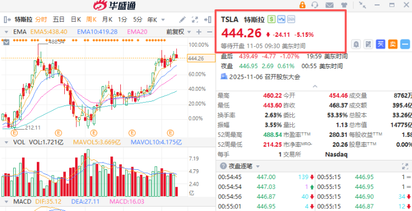Click the large 444.26 TSLA price
Image resolution: width=412 pixels, height=211 pixels.
[x=242, y=33]
